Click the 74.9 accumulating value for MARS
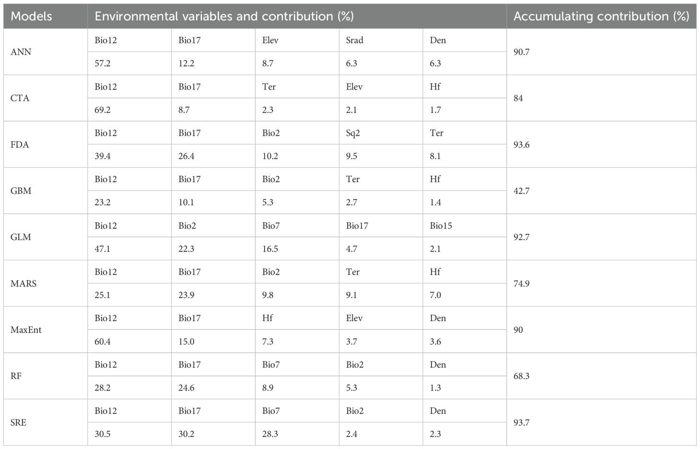Viewport: 700px width, 449px height. [x=521, y=283]
